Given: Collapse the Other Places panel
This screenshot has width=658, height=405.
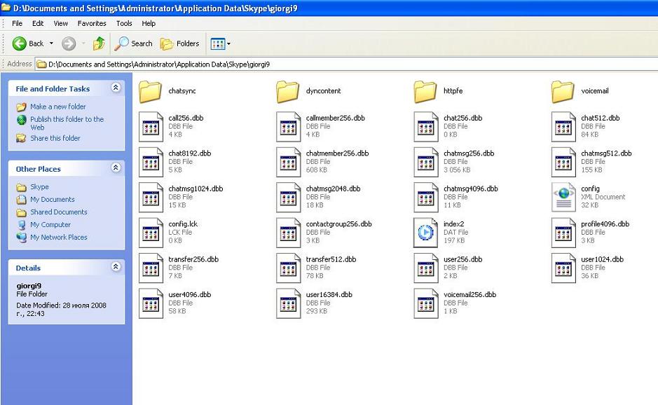Looking at the screenshot, I should (x=116, y=168).
